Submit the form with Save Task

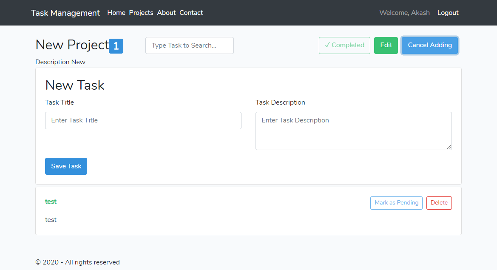pyautogui.click(x=66, y=166)
